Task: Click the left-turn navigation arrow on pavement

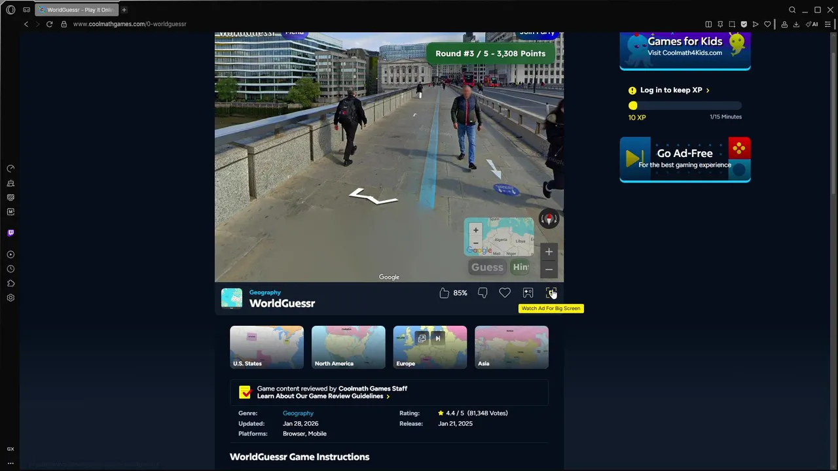Action: 373,196
